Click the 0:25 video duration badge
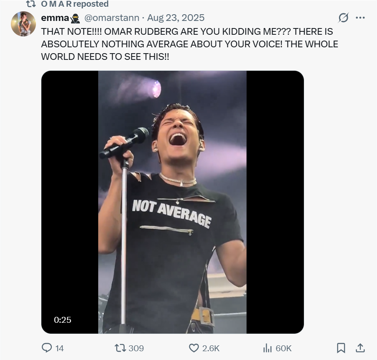Viewport: 377px width, 360px height. pos(63,320)
